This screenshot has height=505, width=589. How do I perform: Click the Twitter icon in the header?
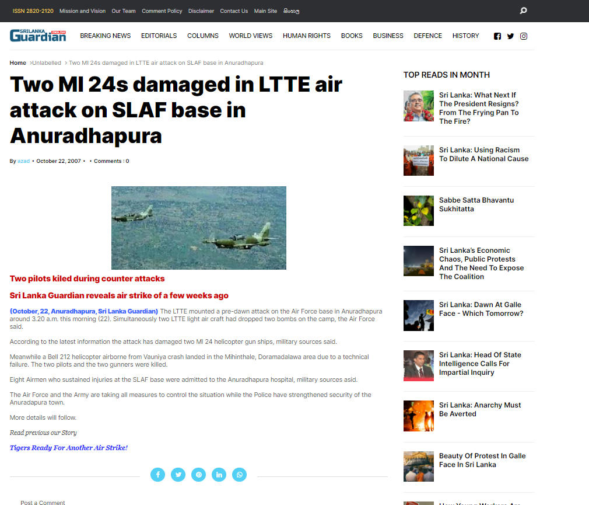click(510, 36)
